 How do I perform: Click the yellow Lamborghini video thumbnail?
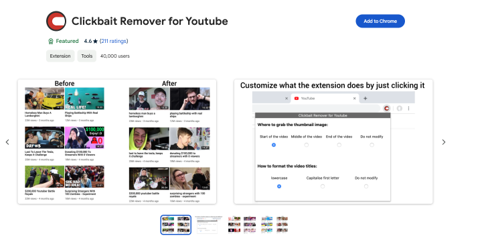pyautogui.click(x=45, y=99)
